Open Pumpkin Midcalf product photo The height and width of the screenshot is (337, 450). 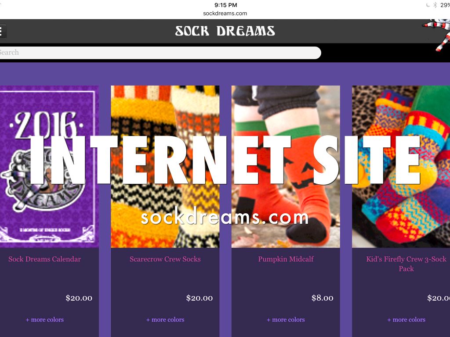coord(286,166)
